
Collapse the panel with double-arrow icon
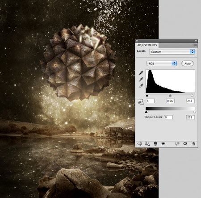point(196,41)
